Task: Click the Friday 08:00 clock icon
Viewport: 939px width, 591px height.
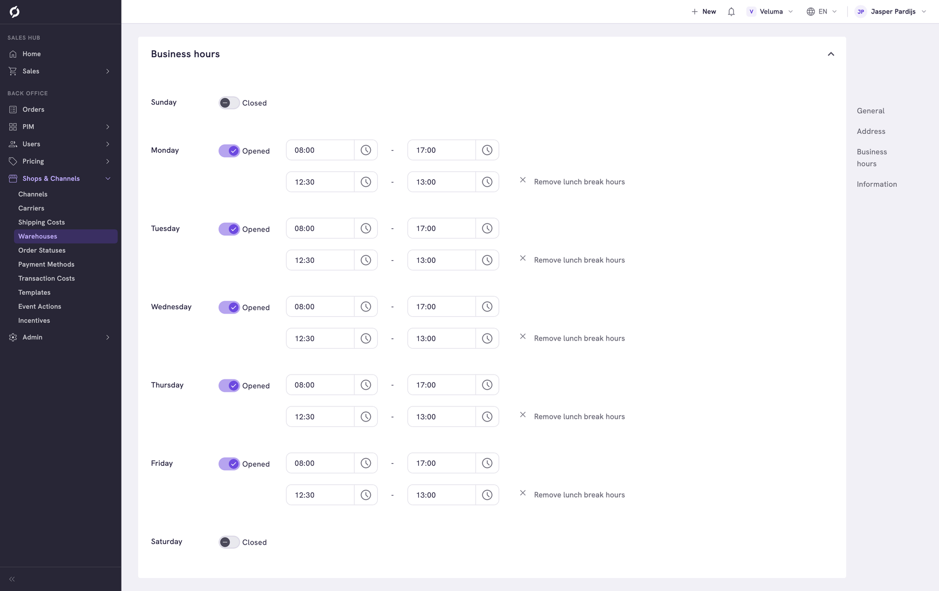Action: [366, 463]
